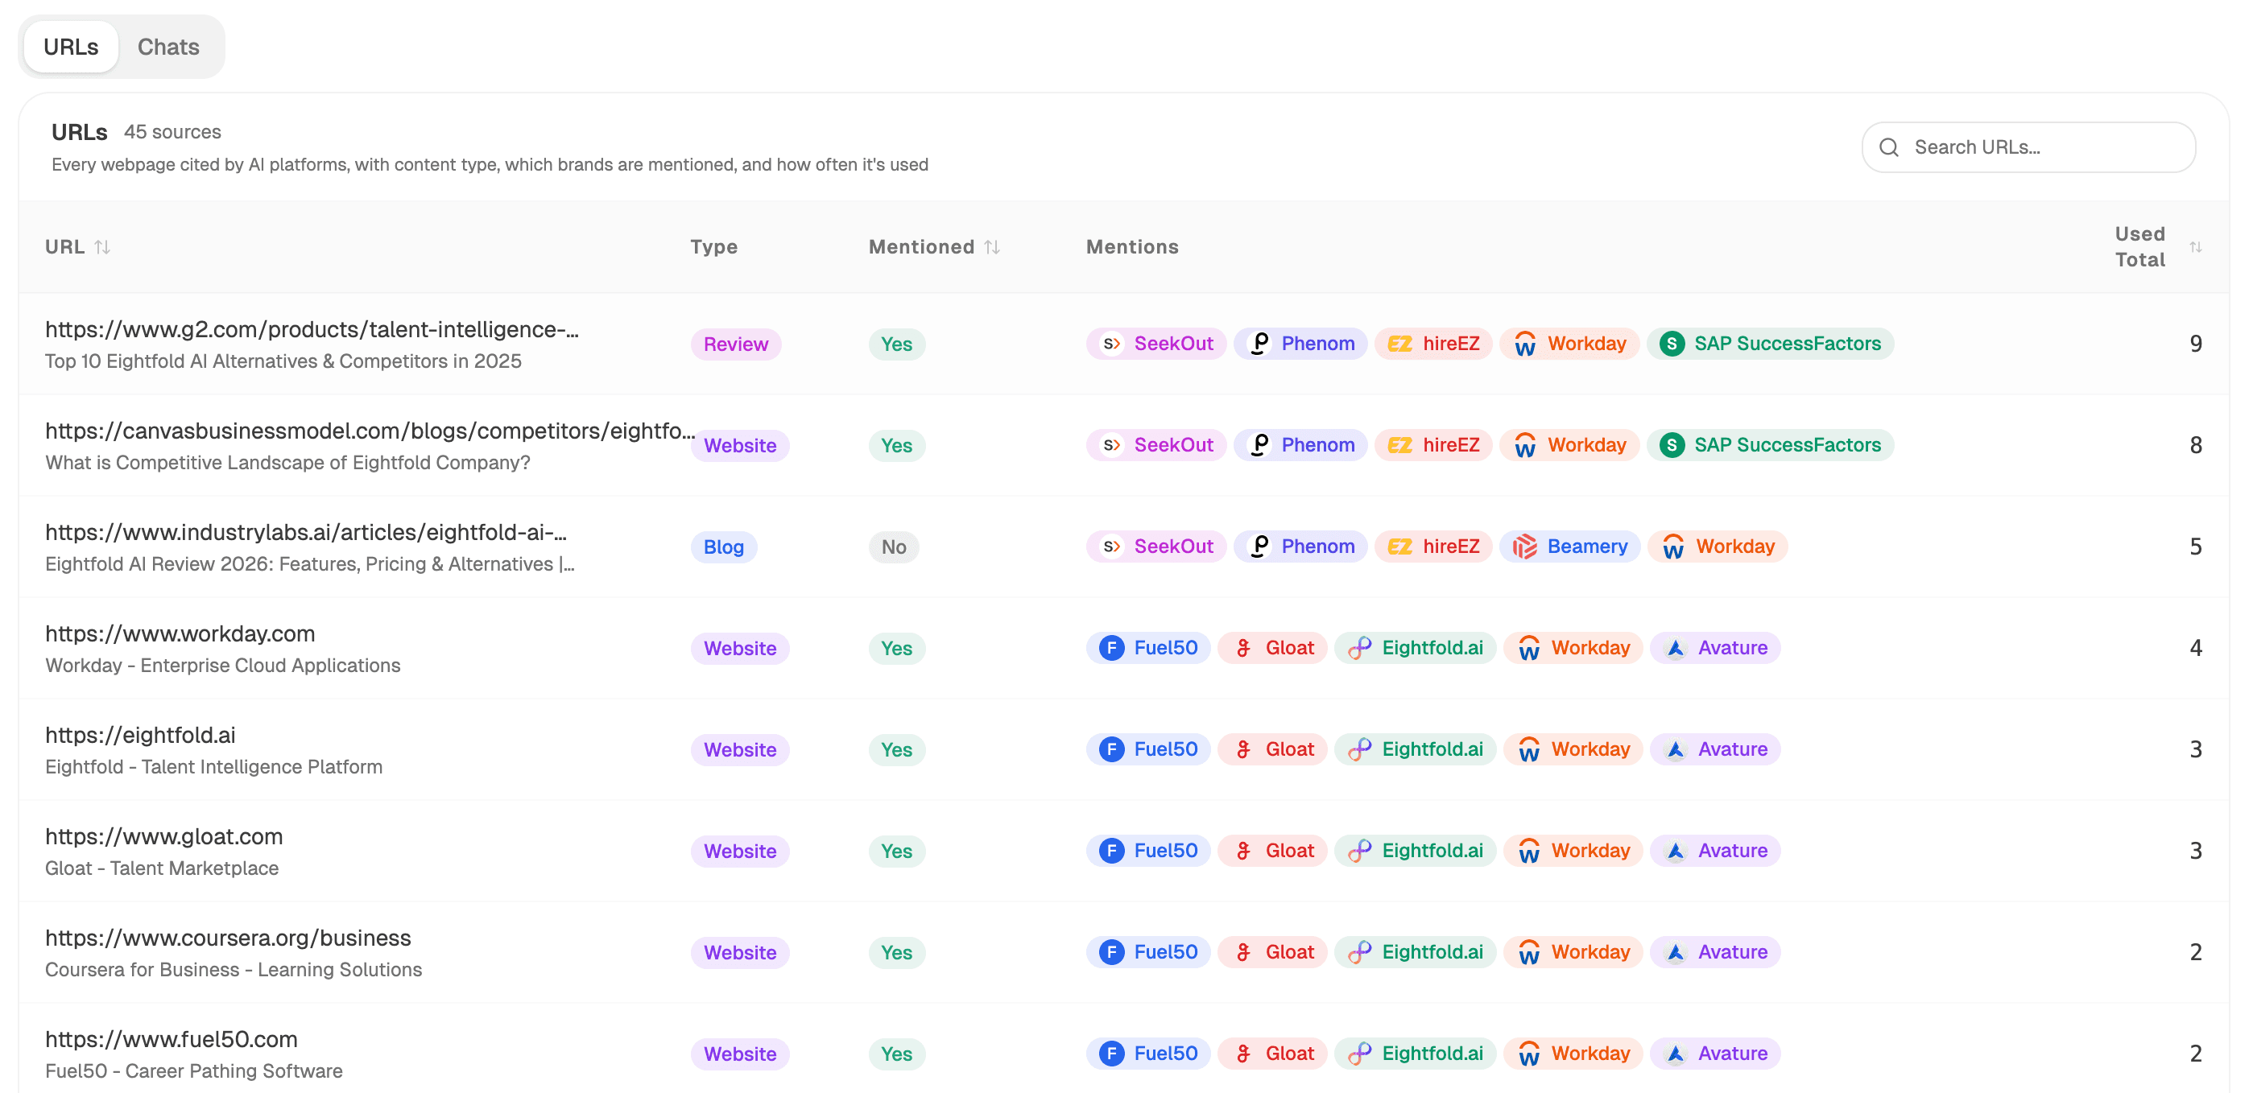Click Fuel50 icon in fuel50.com row
The height and width of the screenshot is (1093, 2253).
[x=1110, y=1054]
